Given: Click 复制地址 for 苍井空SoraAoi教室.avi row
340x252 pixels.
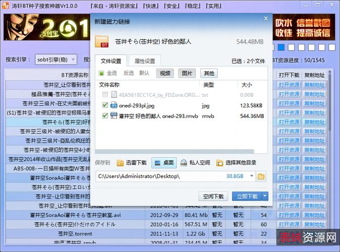Looking at the screenshot, I should click(314, 215).
